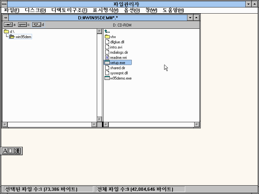The width and height of the screenshot is (259, 194).
Task: Select the vfw folder
Action: coord(110,37)
